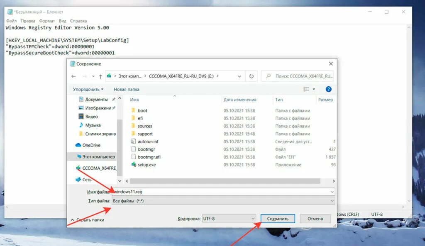425x246 pixels.
Task: Open Правка menu in Notepad
Action: tap(28, 21)
